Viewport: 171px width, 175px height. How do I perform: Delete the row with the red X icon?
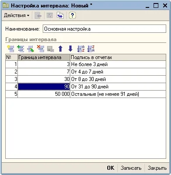(41, 49)
